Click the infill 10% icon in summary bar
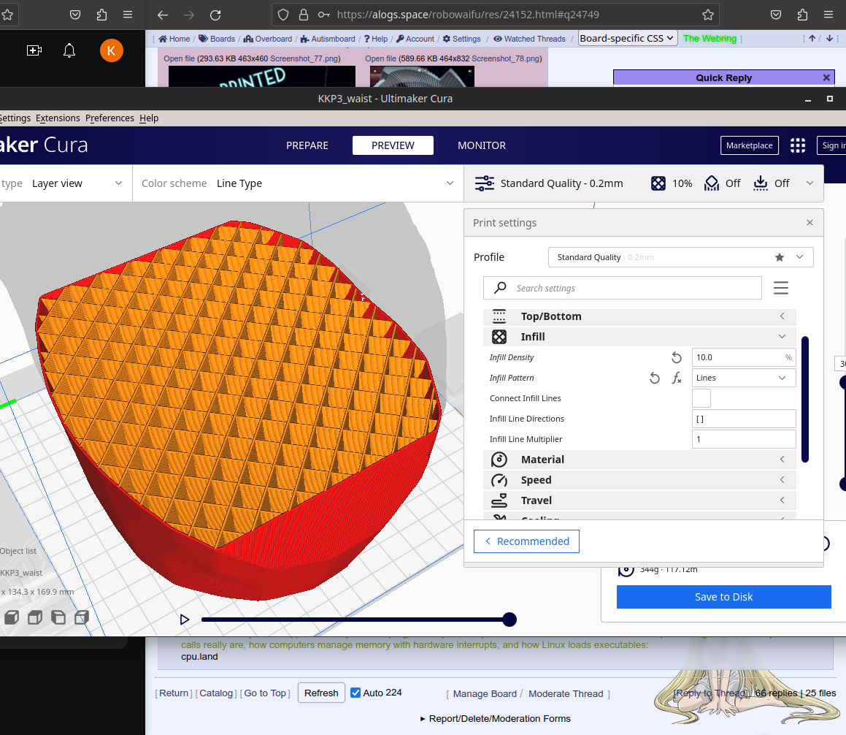The image size is (846, 735). pyautogui.click(x=658, y=183)
